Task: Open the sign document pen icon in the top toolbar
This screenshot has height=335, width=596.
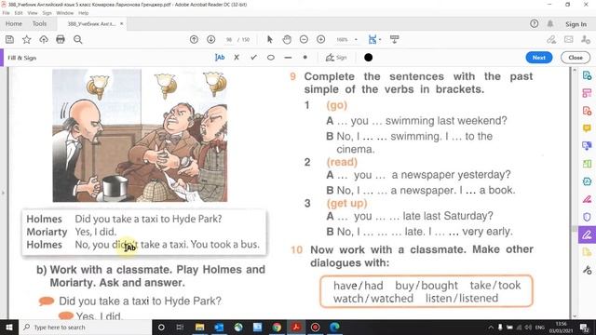Action: [551, 39]
